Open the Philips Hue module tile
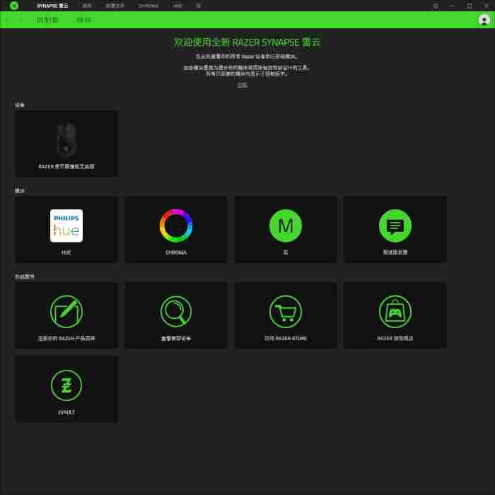Image resolution: width=495 pixels, height=495 pixels. click(x=66, y=230)
